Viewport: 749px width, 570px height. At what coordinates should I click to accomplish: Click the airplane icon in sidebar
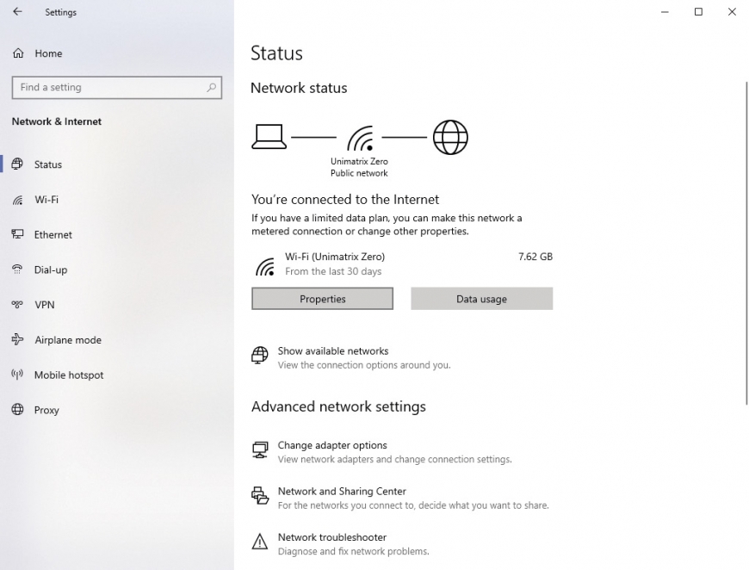click(17, 339)
